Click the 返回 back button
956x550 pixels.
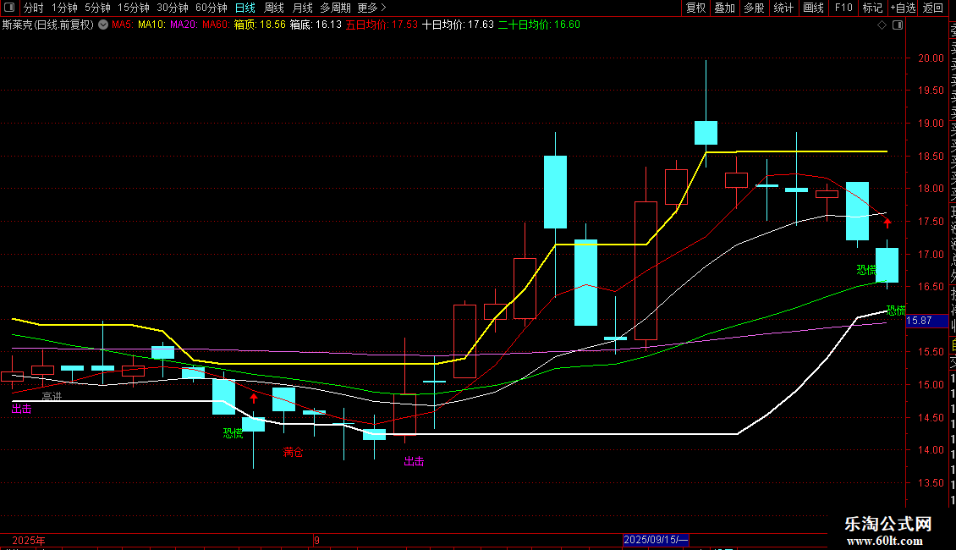(x=933, y=8)
